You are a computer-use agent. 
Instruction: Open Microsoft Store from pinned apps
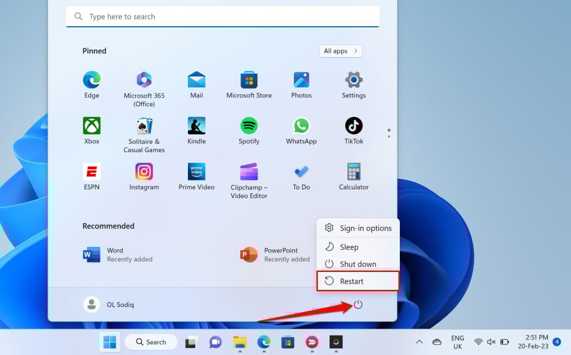[249, 85]
